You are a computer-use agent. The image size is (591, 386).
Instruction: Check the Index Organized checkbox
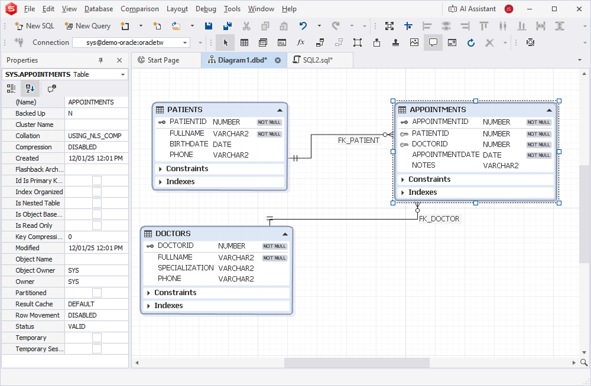tap(97, 192)
